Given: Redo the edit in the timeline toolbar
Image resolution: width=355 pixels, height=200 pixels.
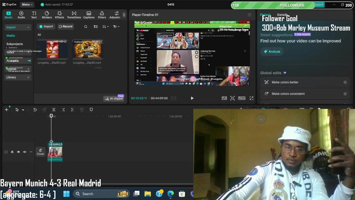Looking at the screenshot, I should tap(44, 110).
